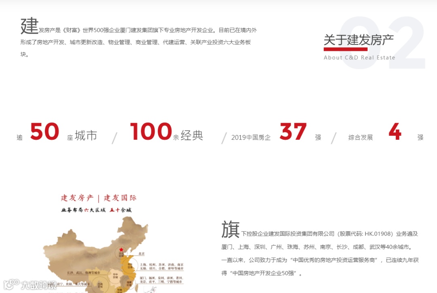Screen dimensions: 437x293
Task: Click the line starting 厦门、上海、深圳
Action: (x=317, y=247)
